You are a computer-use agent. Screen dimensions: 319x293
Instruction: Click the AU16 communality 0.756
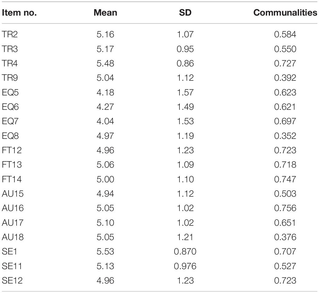(x=285, y=208)
